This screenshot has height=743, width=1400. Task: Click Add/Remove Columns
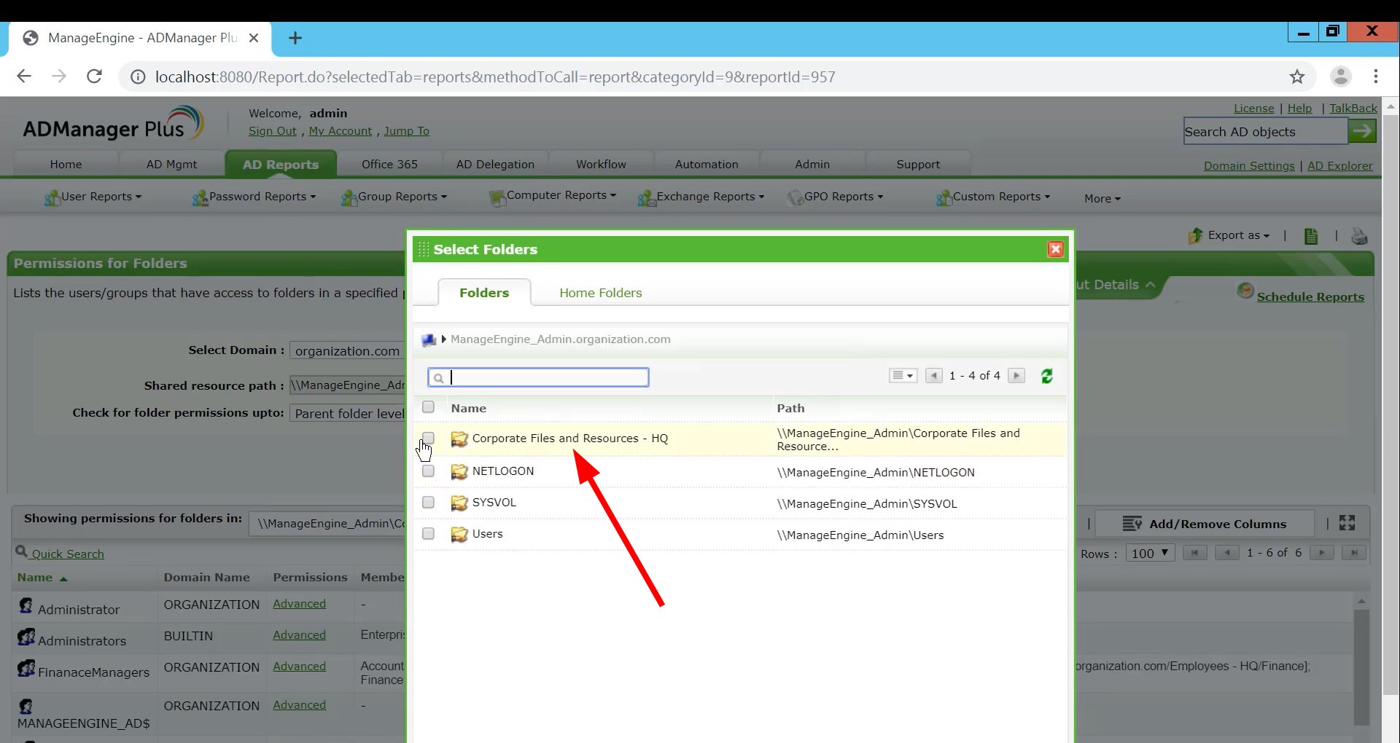(x=1205, y=524)
